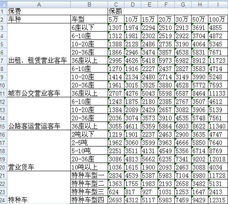The image size is (228, 204).
Task: Click the 15万 column heading cell
Action: point(149,19)
